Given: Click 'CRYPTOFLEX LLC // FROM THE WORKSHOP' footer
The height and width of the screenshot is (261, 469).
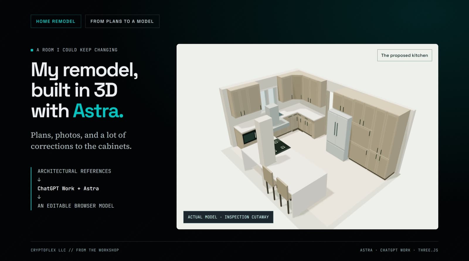Looking at the screenshot, I should [x=75, y=250].
